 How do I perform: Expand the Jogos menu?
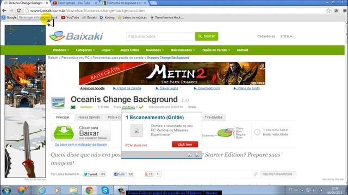(x=108, y=50)
